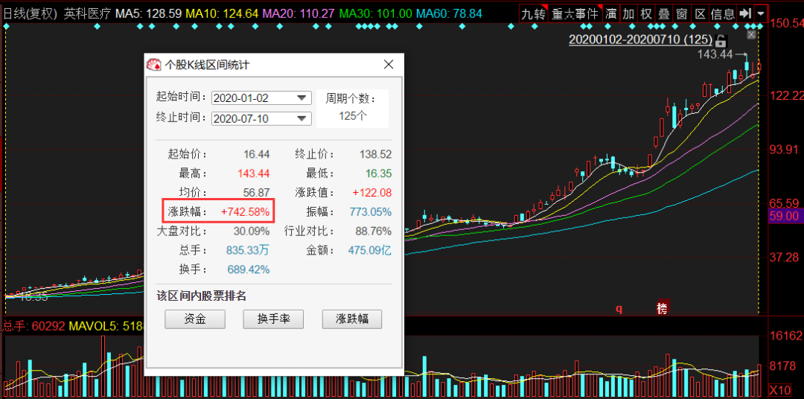Viewport: 804px width, 399px height.
Task: Click the 涨跌幅 value +742.58%
Action: pos(245,211)
